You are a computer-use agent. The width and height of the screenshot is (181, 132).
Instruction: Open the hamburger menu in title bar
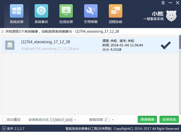[x=163, y=3]
